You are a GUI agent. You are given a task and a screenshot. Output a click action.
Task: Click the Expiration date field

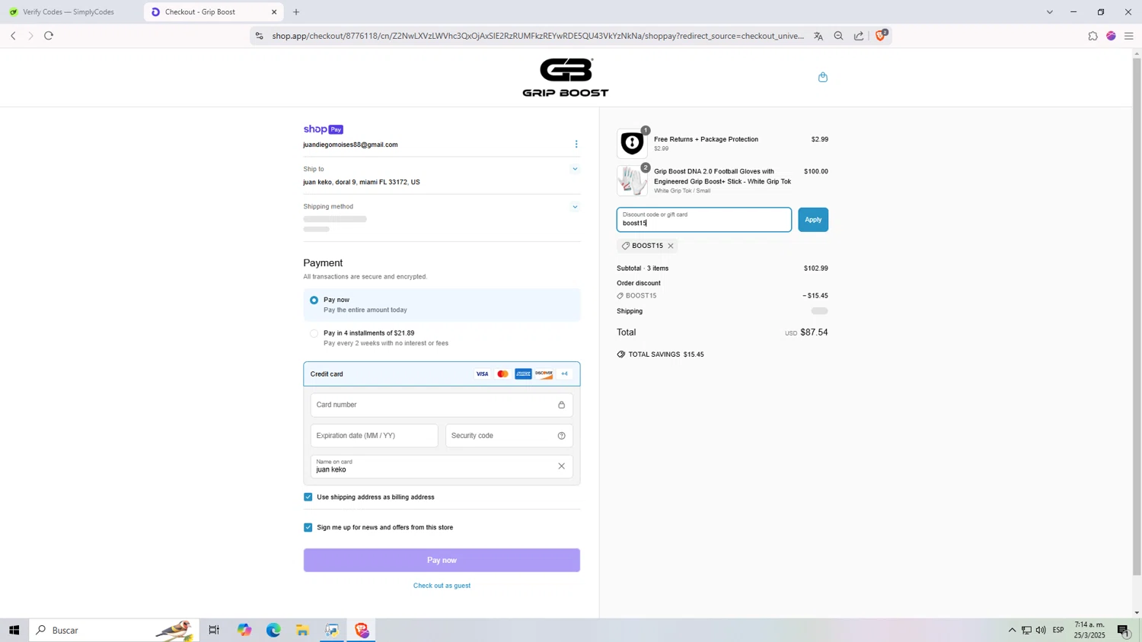pos(374,436)
